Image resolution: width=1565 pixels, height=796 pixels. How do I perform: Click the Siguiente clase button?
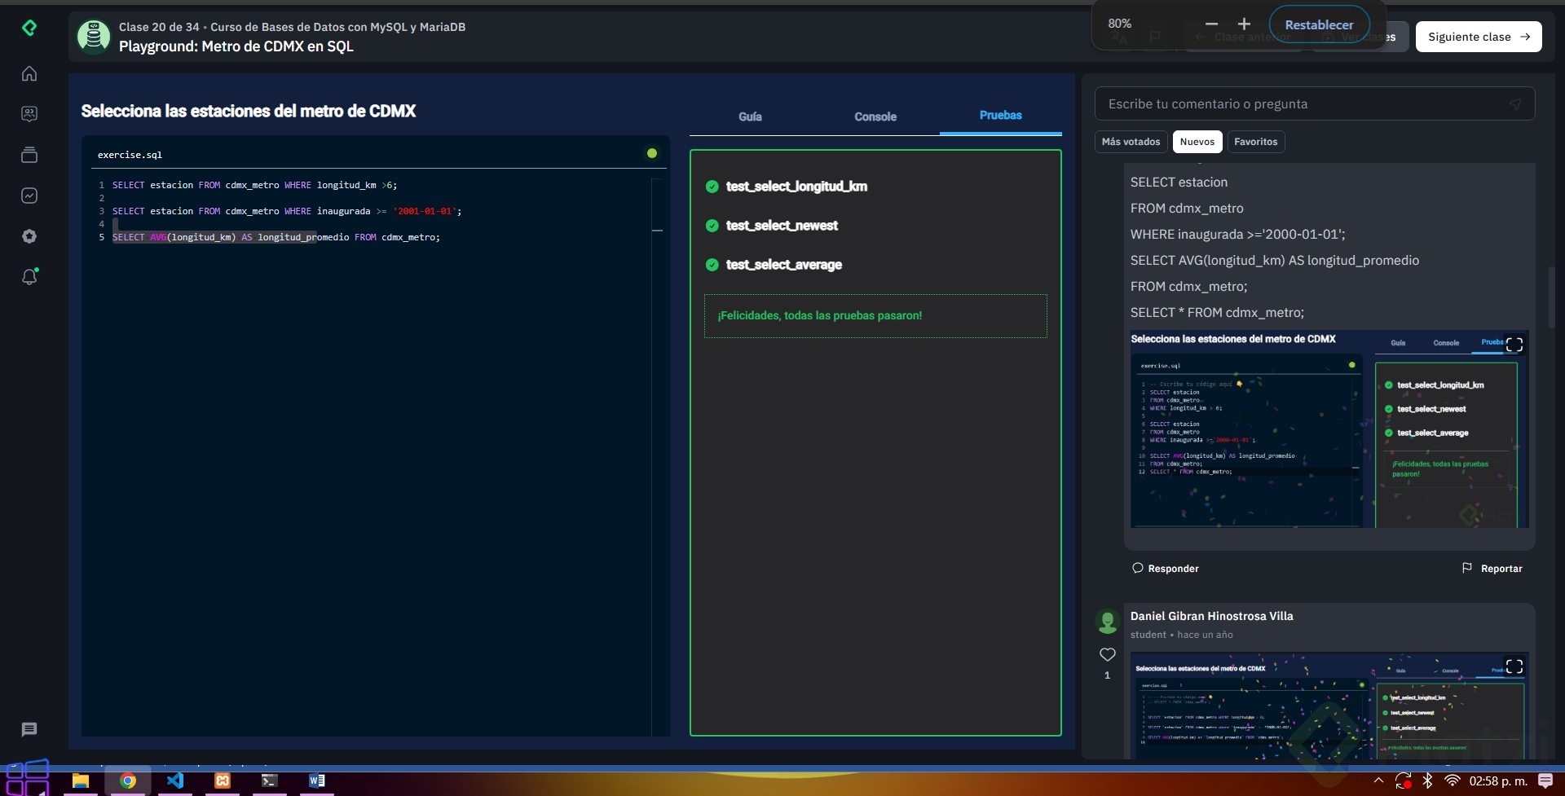[1478, 37]
